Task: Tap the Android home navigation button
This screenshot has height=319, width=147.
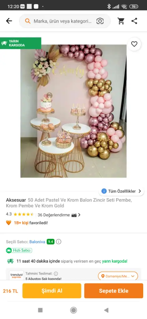Action: [x=73, y=310]
